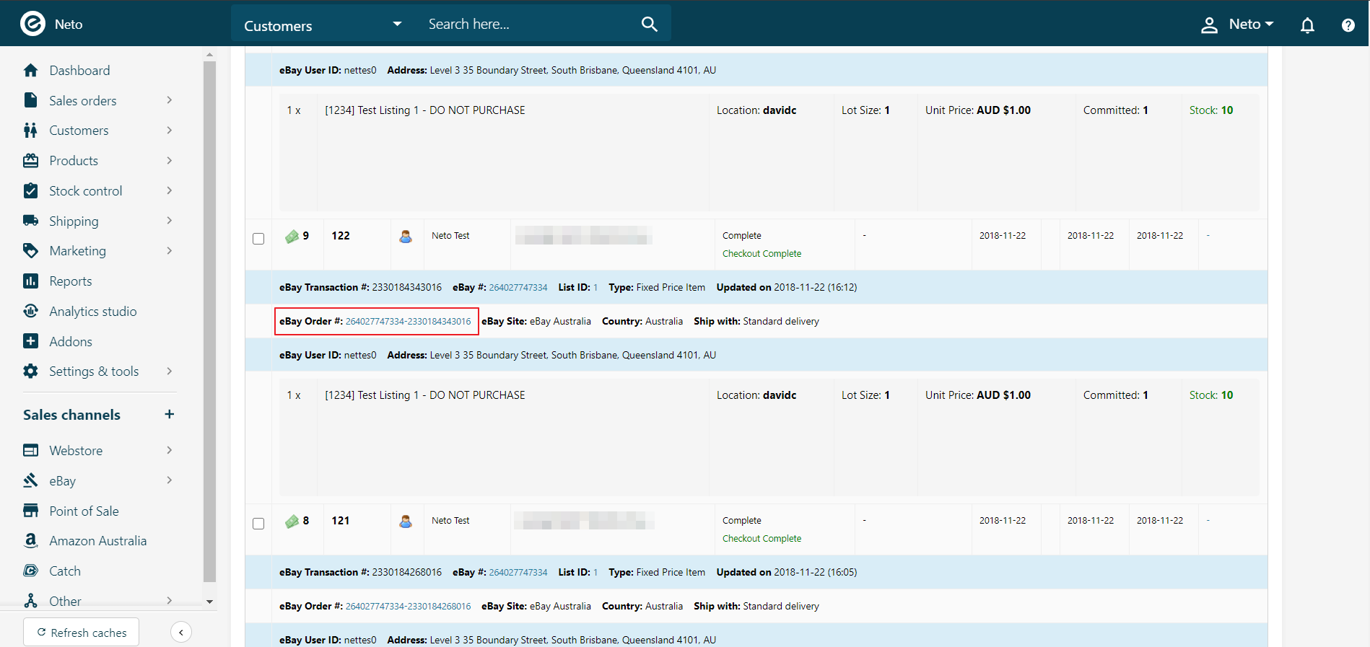Select the Customers people icon
Image resolution: width=1370 pixels, height=647 pixels.
pyautogui.click(x=30, y=131)
